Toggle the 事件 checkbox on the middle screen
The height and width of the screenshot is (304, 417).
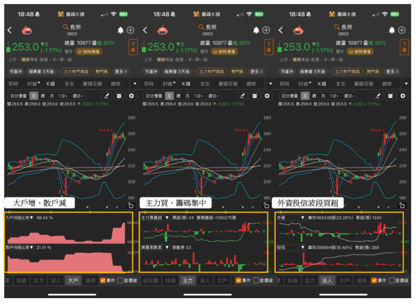[x=239, y=280]
